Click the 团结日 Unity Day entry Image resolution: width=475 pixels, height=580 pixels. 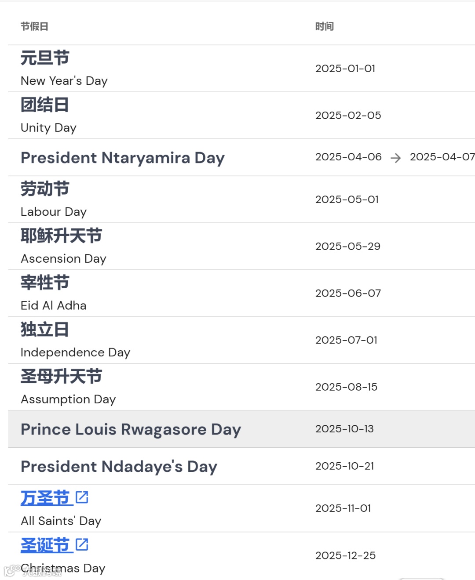(48, 116)
